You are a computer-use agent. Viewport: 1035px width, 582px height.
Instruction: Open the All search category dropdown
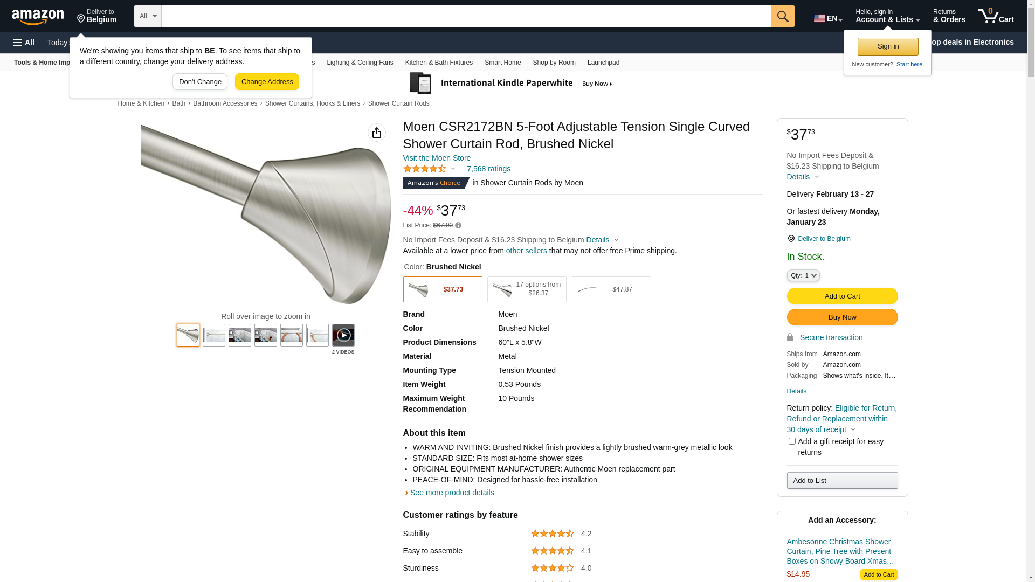pos(147,16)
